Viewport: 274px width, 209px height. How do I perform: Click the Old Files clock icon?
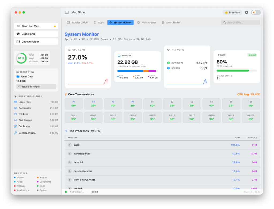click(x=16, y=114)
